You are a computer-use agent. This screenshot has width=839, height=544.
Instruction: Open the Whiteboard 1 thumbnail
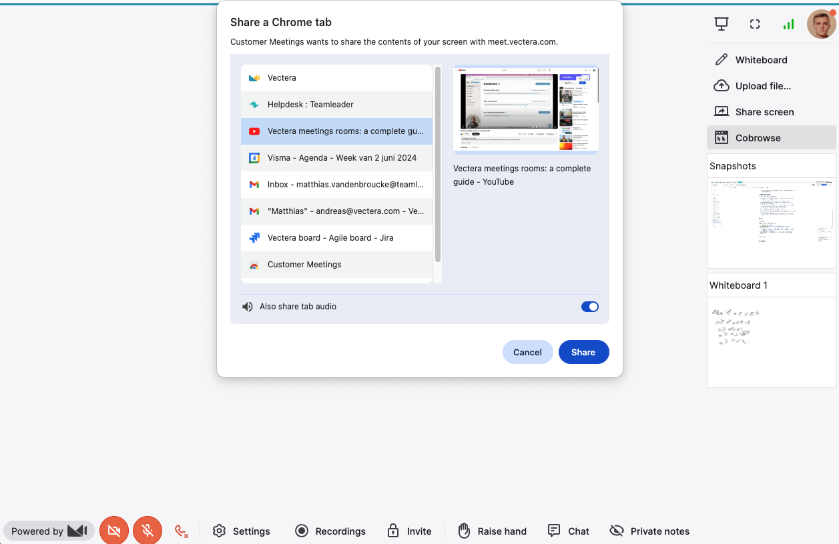point(772,341)
